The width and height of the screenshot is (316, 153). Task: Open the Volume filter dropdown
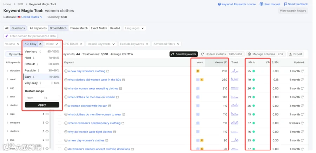[x=12, y=44]
